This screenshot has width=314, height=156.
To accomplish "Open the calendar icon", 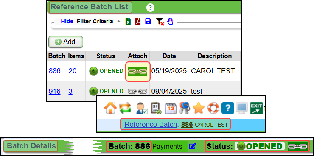I will [171, 108].
